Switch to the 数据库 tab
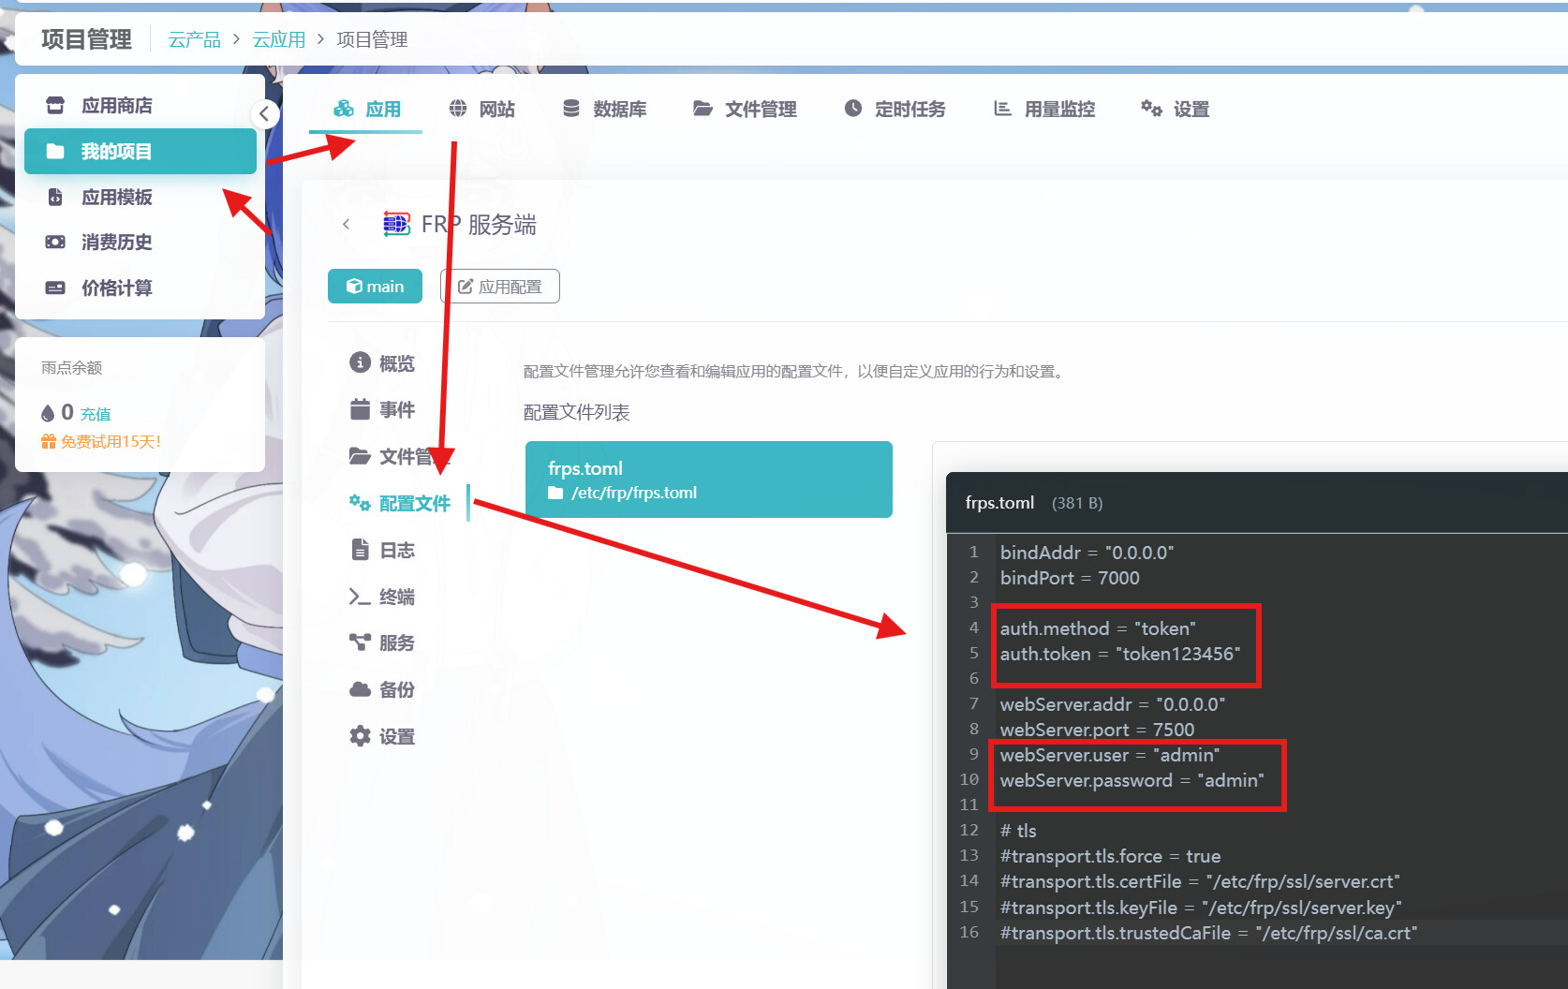The image size is (1568, 989). pos(604,110)
